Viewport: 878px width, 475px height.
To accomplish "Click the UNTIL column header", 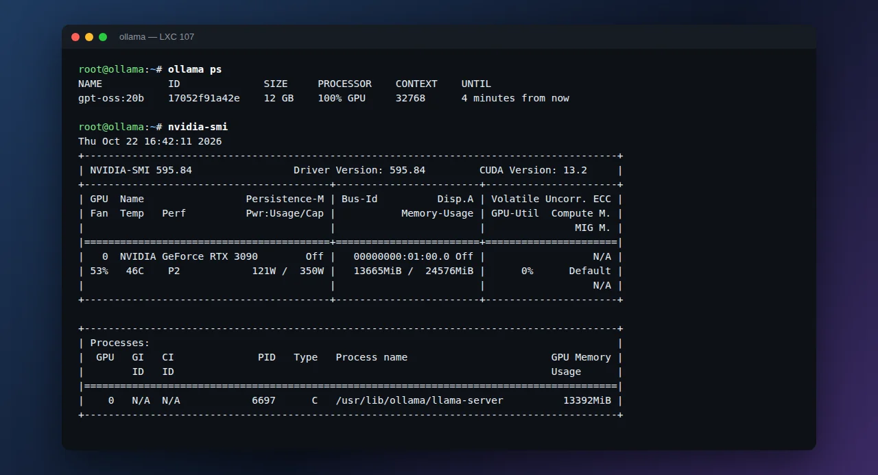I will tap(477, 84).
